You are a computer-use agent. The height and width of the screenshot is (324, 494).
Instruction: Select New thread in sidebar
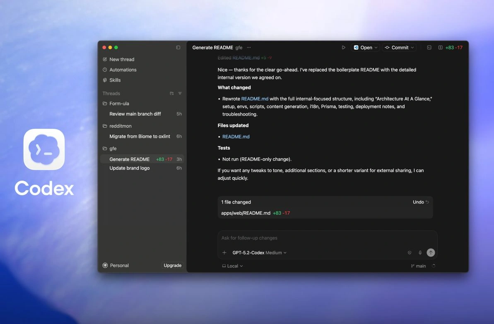click(x=142, y=59)
